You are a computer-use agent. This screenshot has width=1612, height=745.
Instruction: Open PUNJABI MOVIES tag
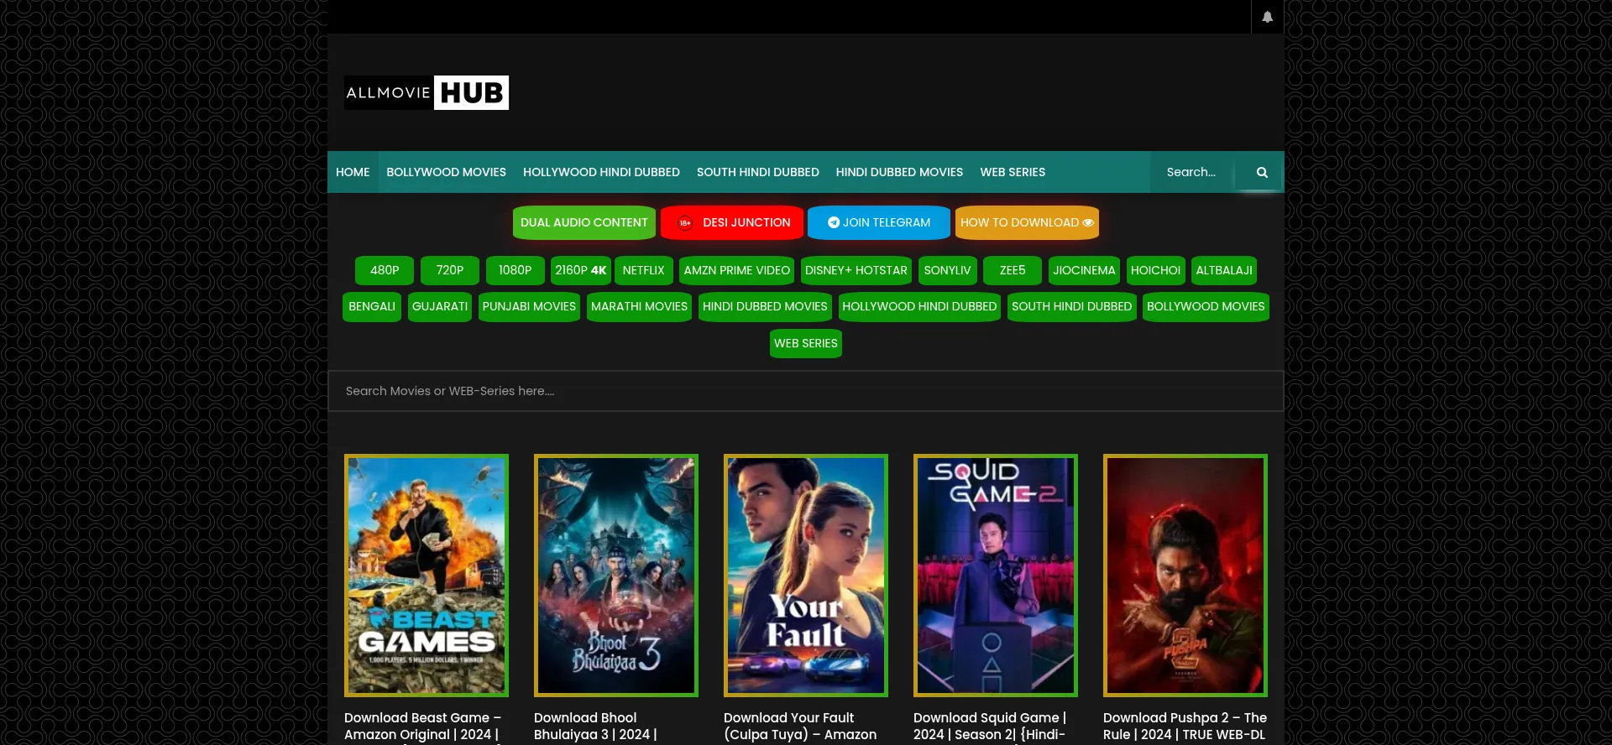[529, 306]
